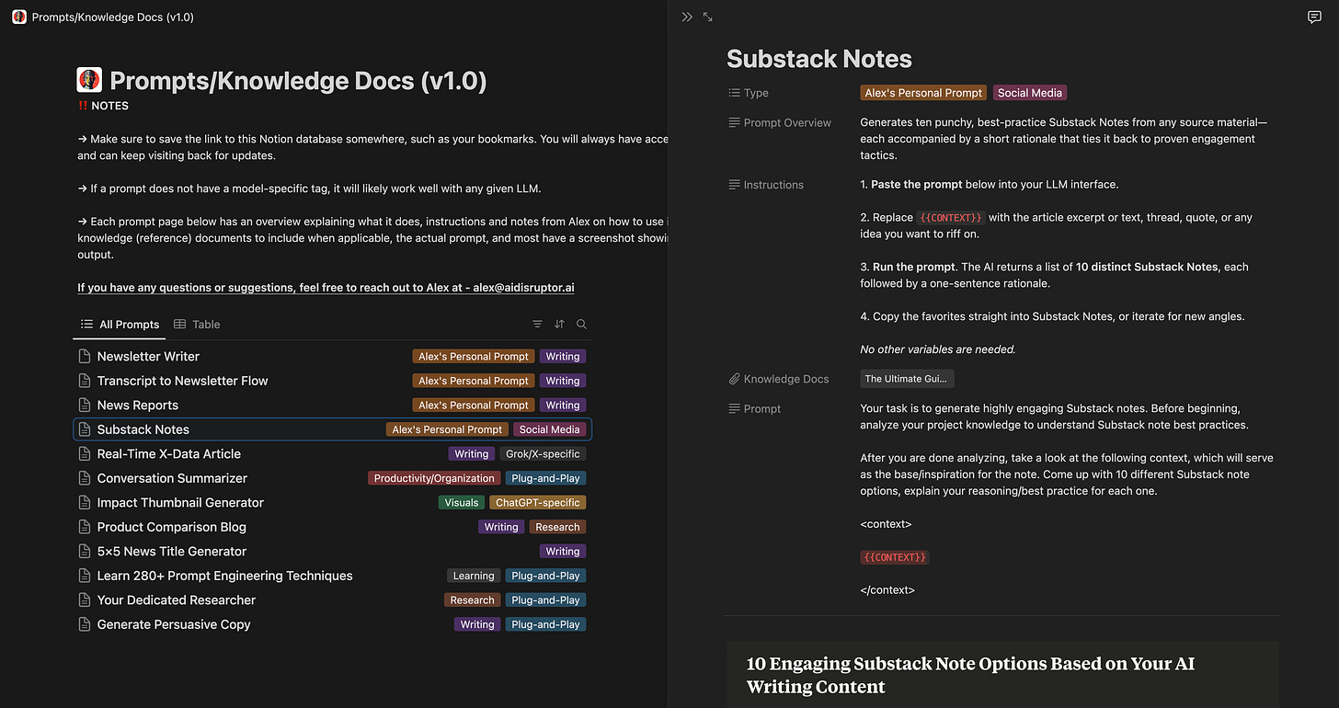Screen dimensions: 1339x708
Task: Click the underlined alex@aidisruptor.ai contact link
Action: click(523, 288)
